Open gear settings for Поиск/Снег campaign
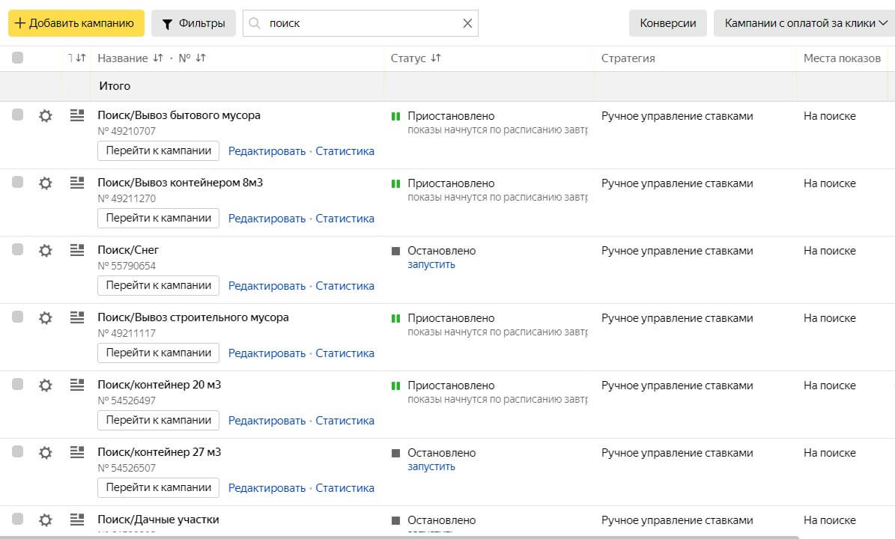This screenshot has width=895, height=539. (45, 250)
